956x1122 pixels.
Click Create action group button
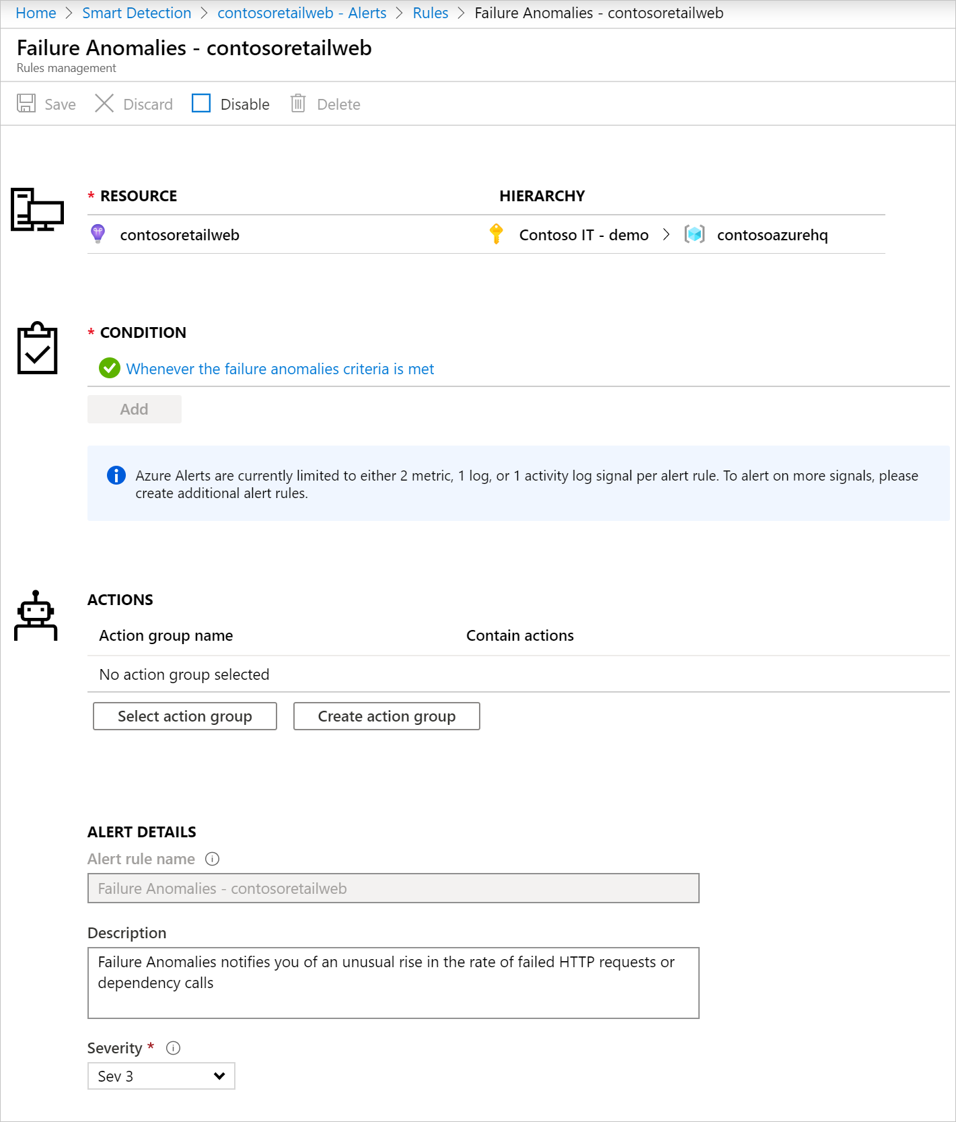coord(387,716)
